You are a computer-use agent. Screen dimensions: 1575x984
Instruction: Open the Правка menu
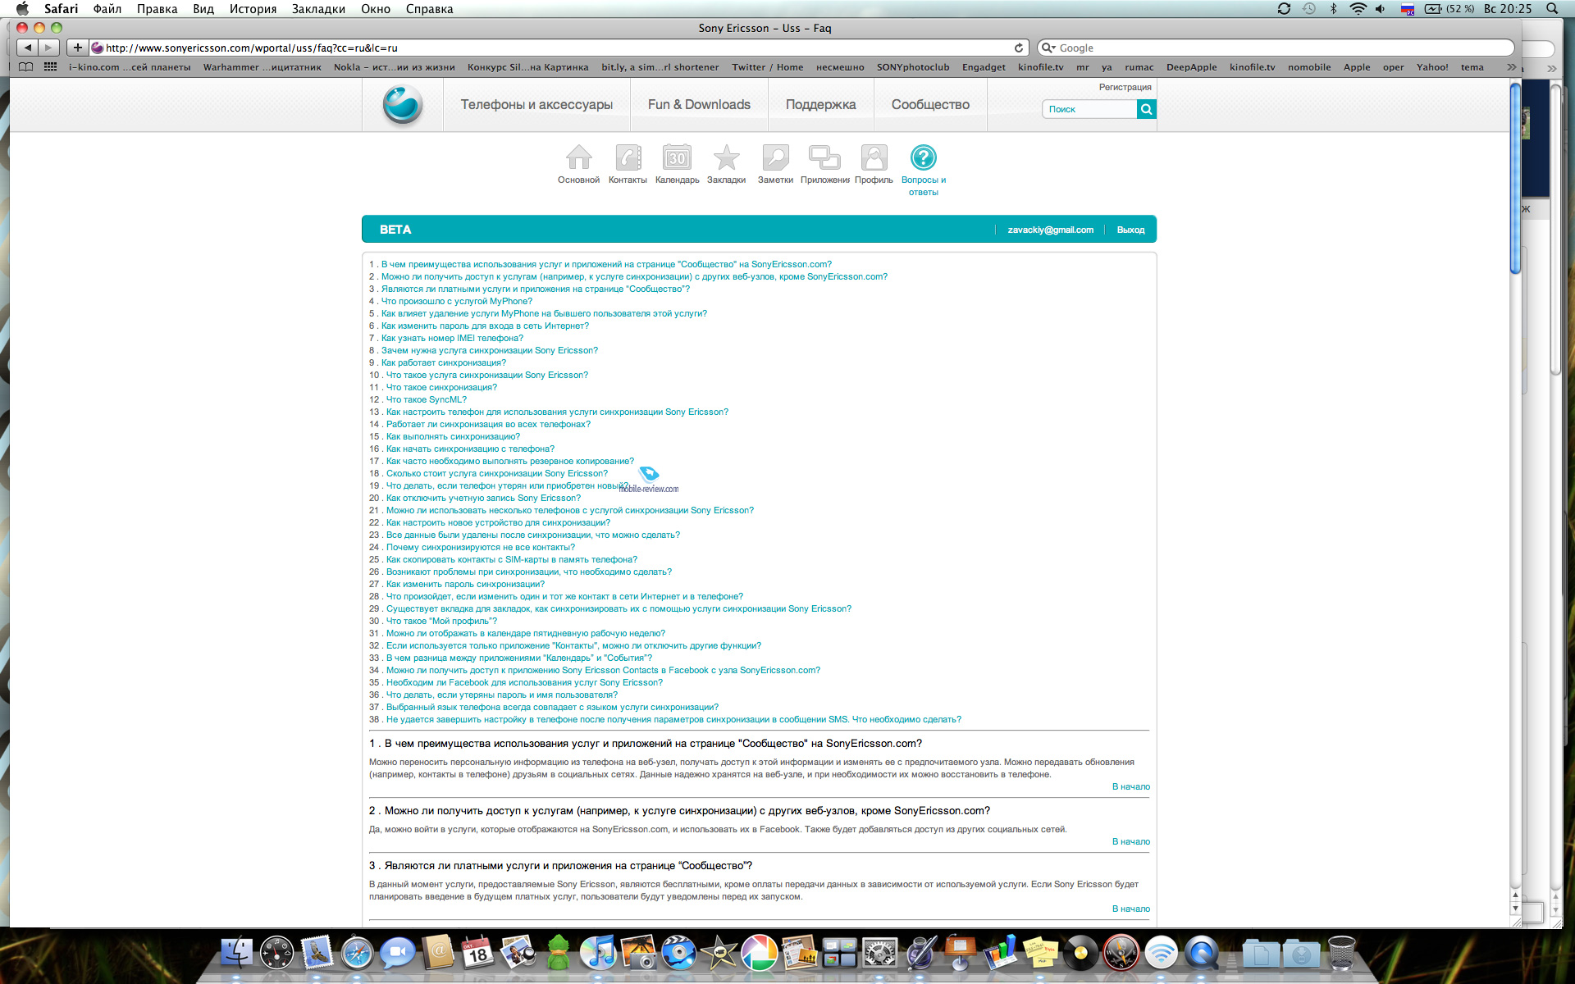click(157, 9)
